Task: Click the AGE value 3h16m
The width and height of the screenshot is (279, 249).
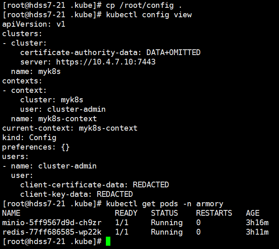Action: [x=257, y=223]
